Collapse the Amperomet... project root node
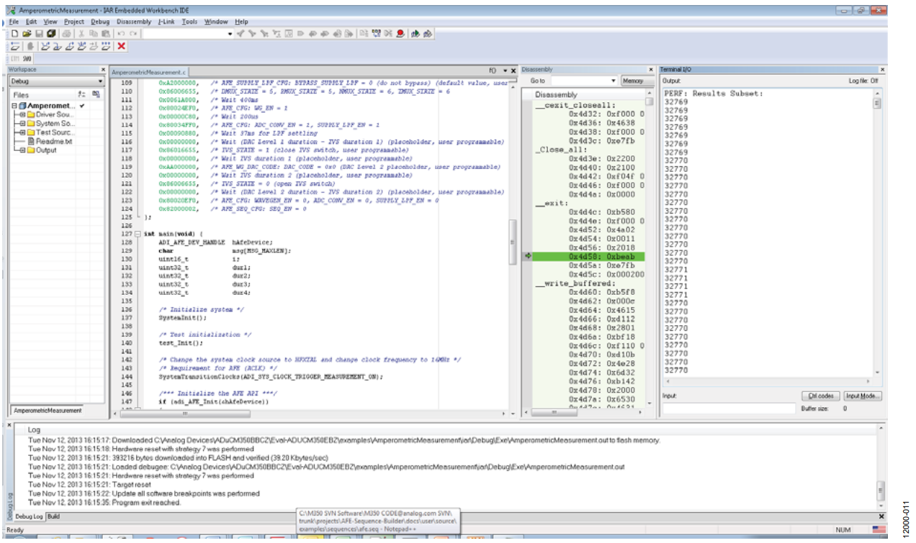This screenshot has height=543, width=916. coord(14,106)
